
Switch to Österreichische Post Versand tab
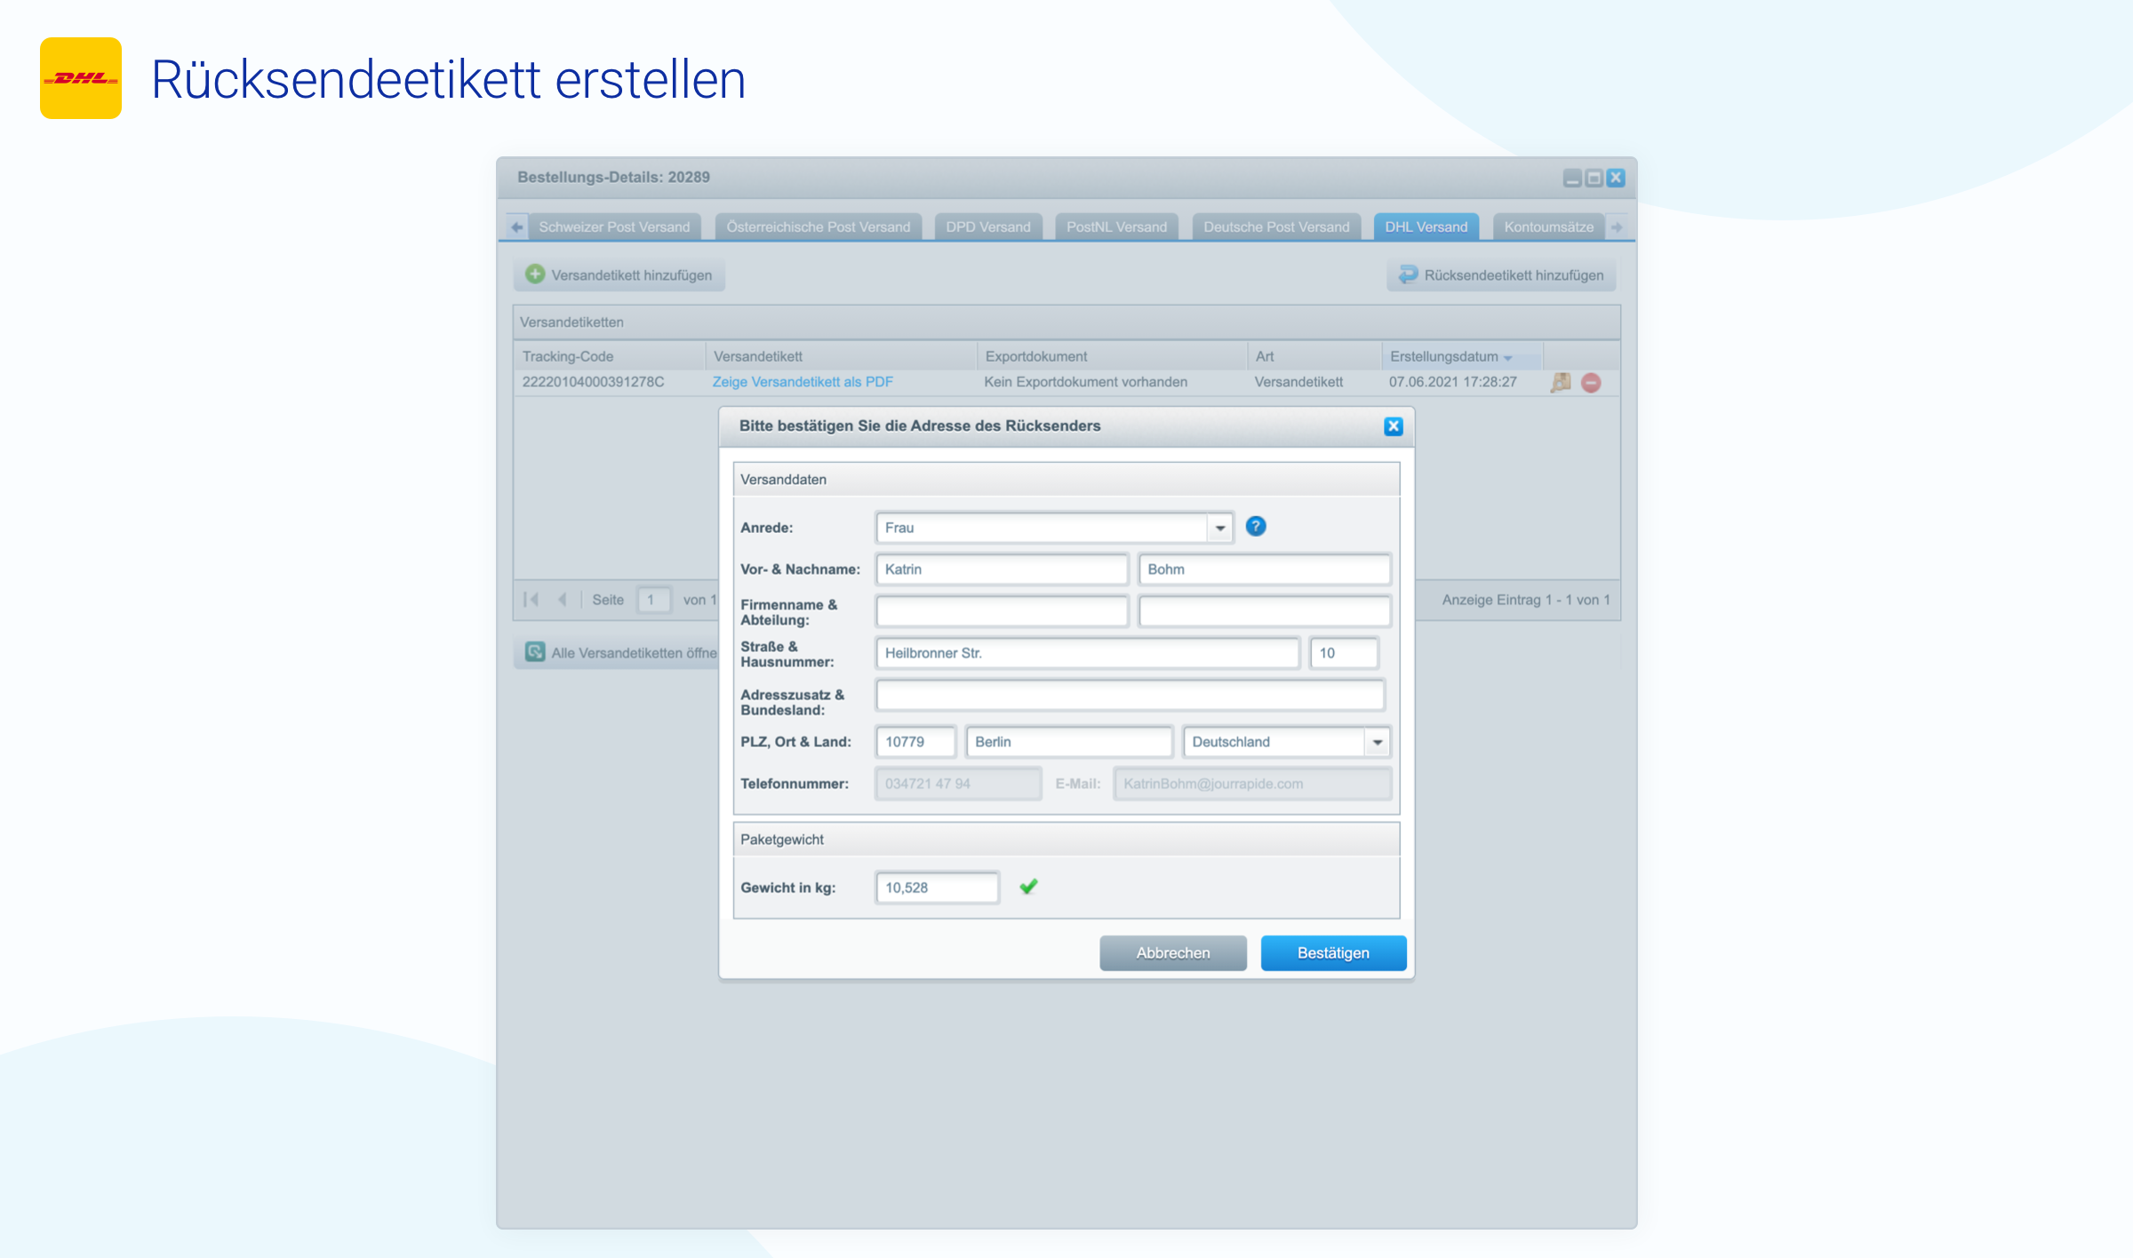click(x=818, y=227)
